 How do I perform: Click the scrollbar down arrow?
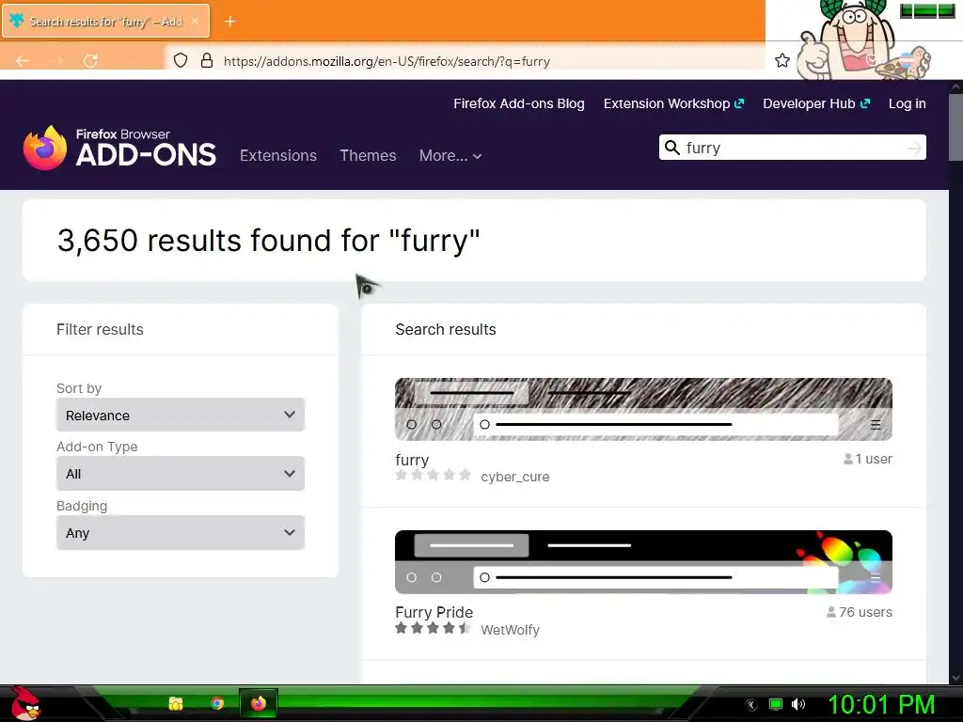tap(955, 678)
